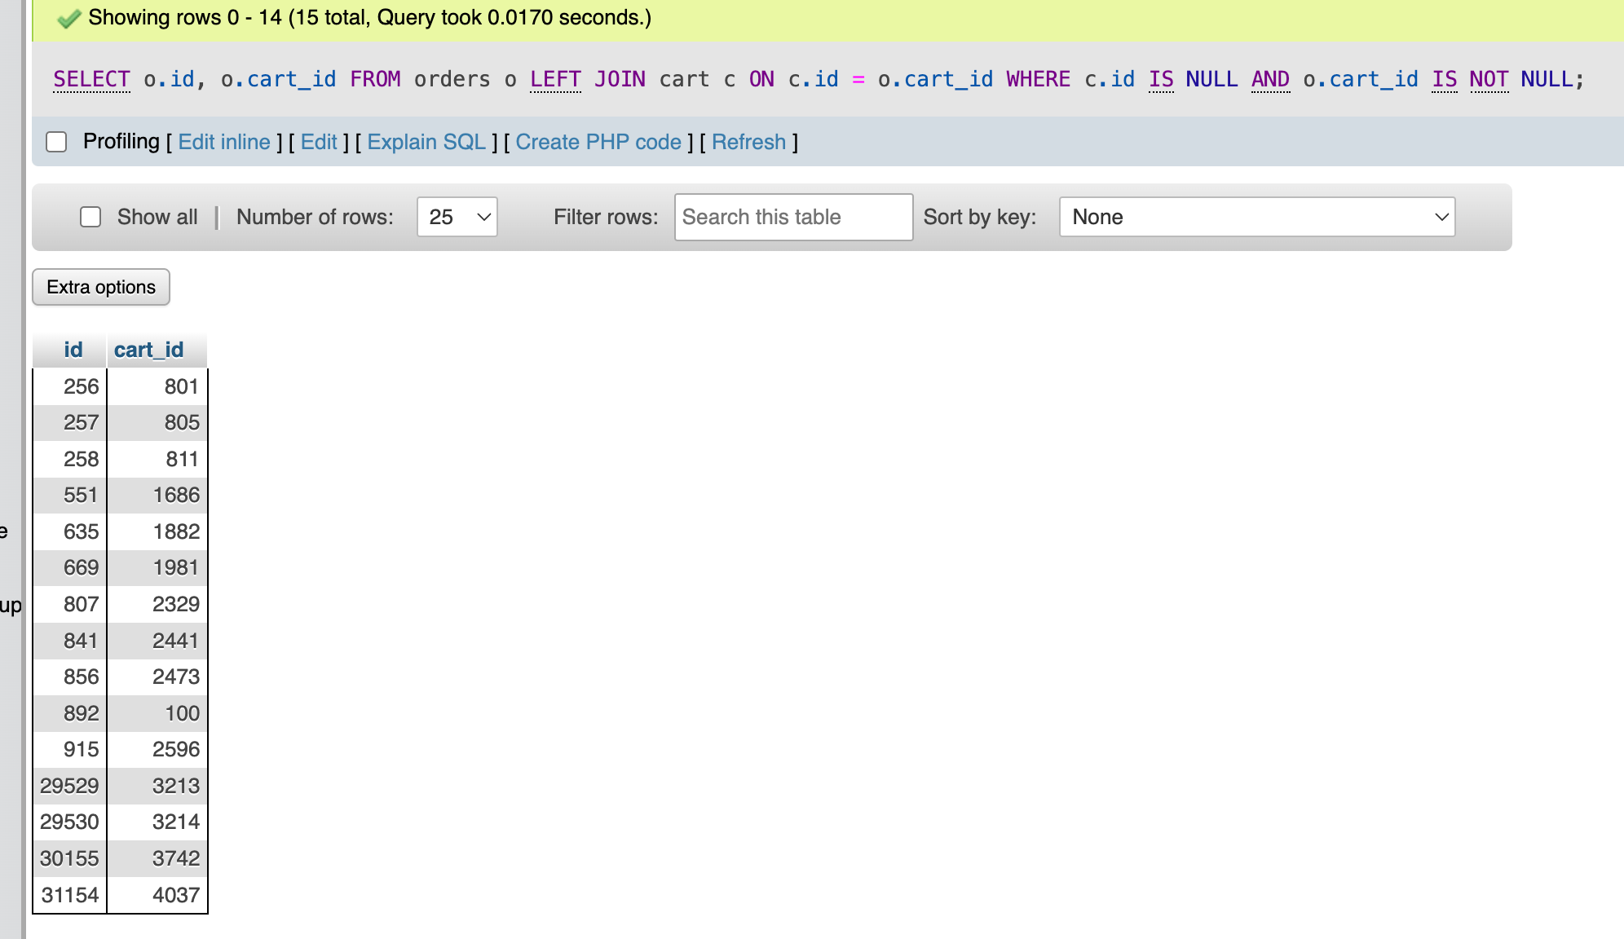The width and height of the screenshot is (1624, 939).
Task: Select id cell 30155
Action: 70,858
